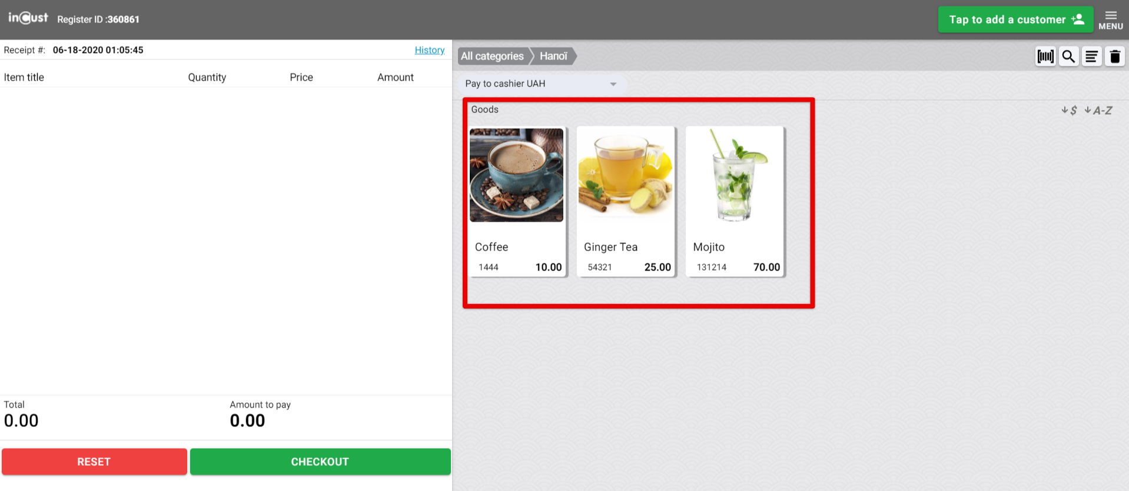Viewport: 1129px width, 491px height.
Task: Add Ginger Tea to the receipt
Action: 626,201
